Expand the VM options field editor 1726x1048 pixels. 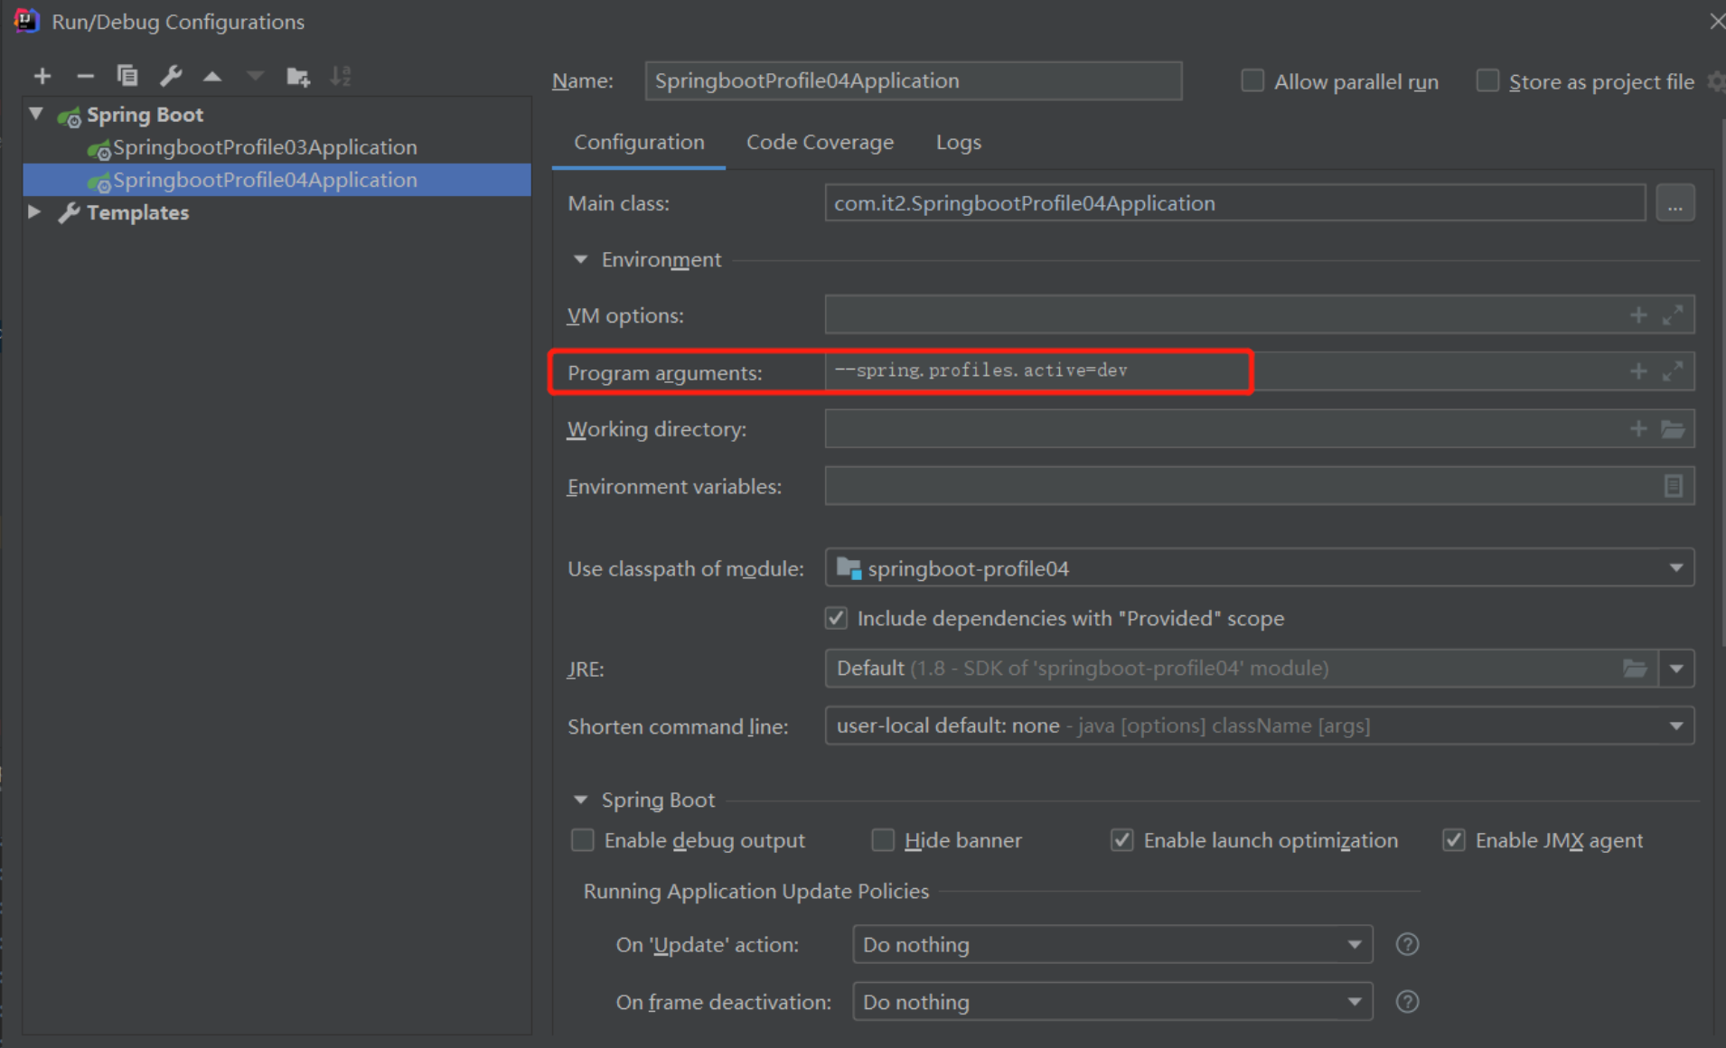tap(1673, 315)
